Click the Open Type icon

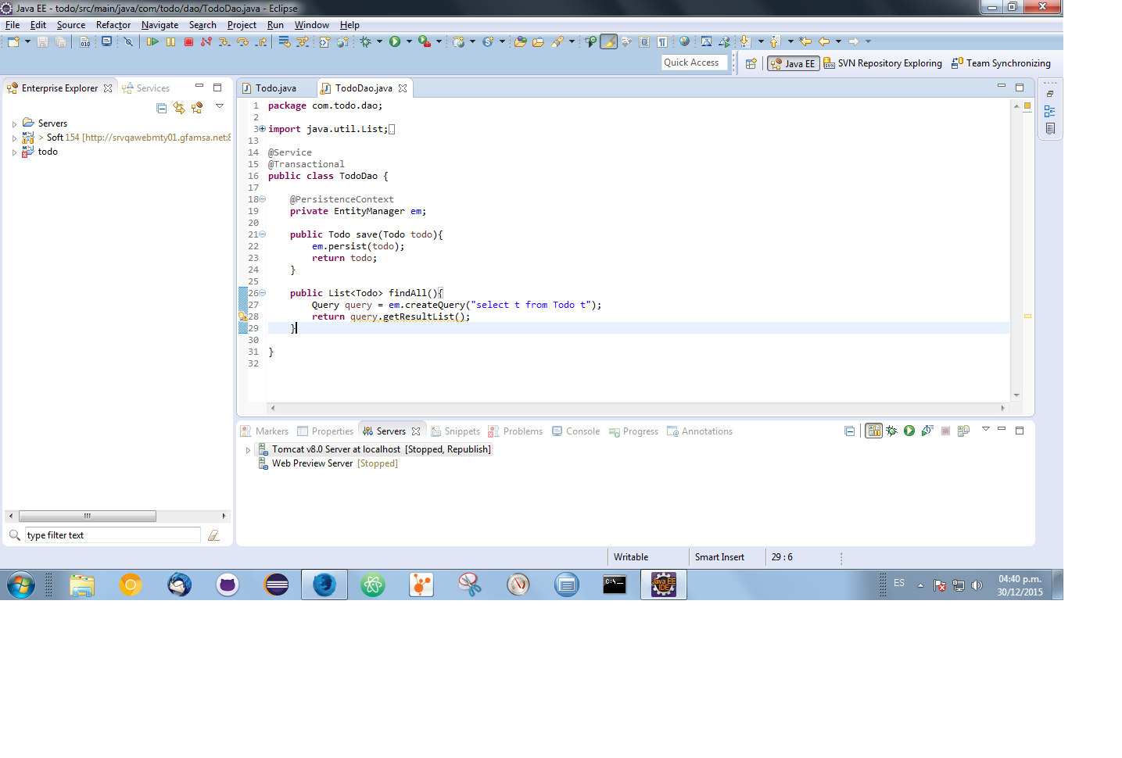pos(521,41)
